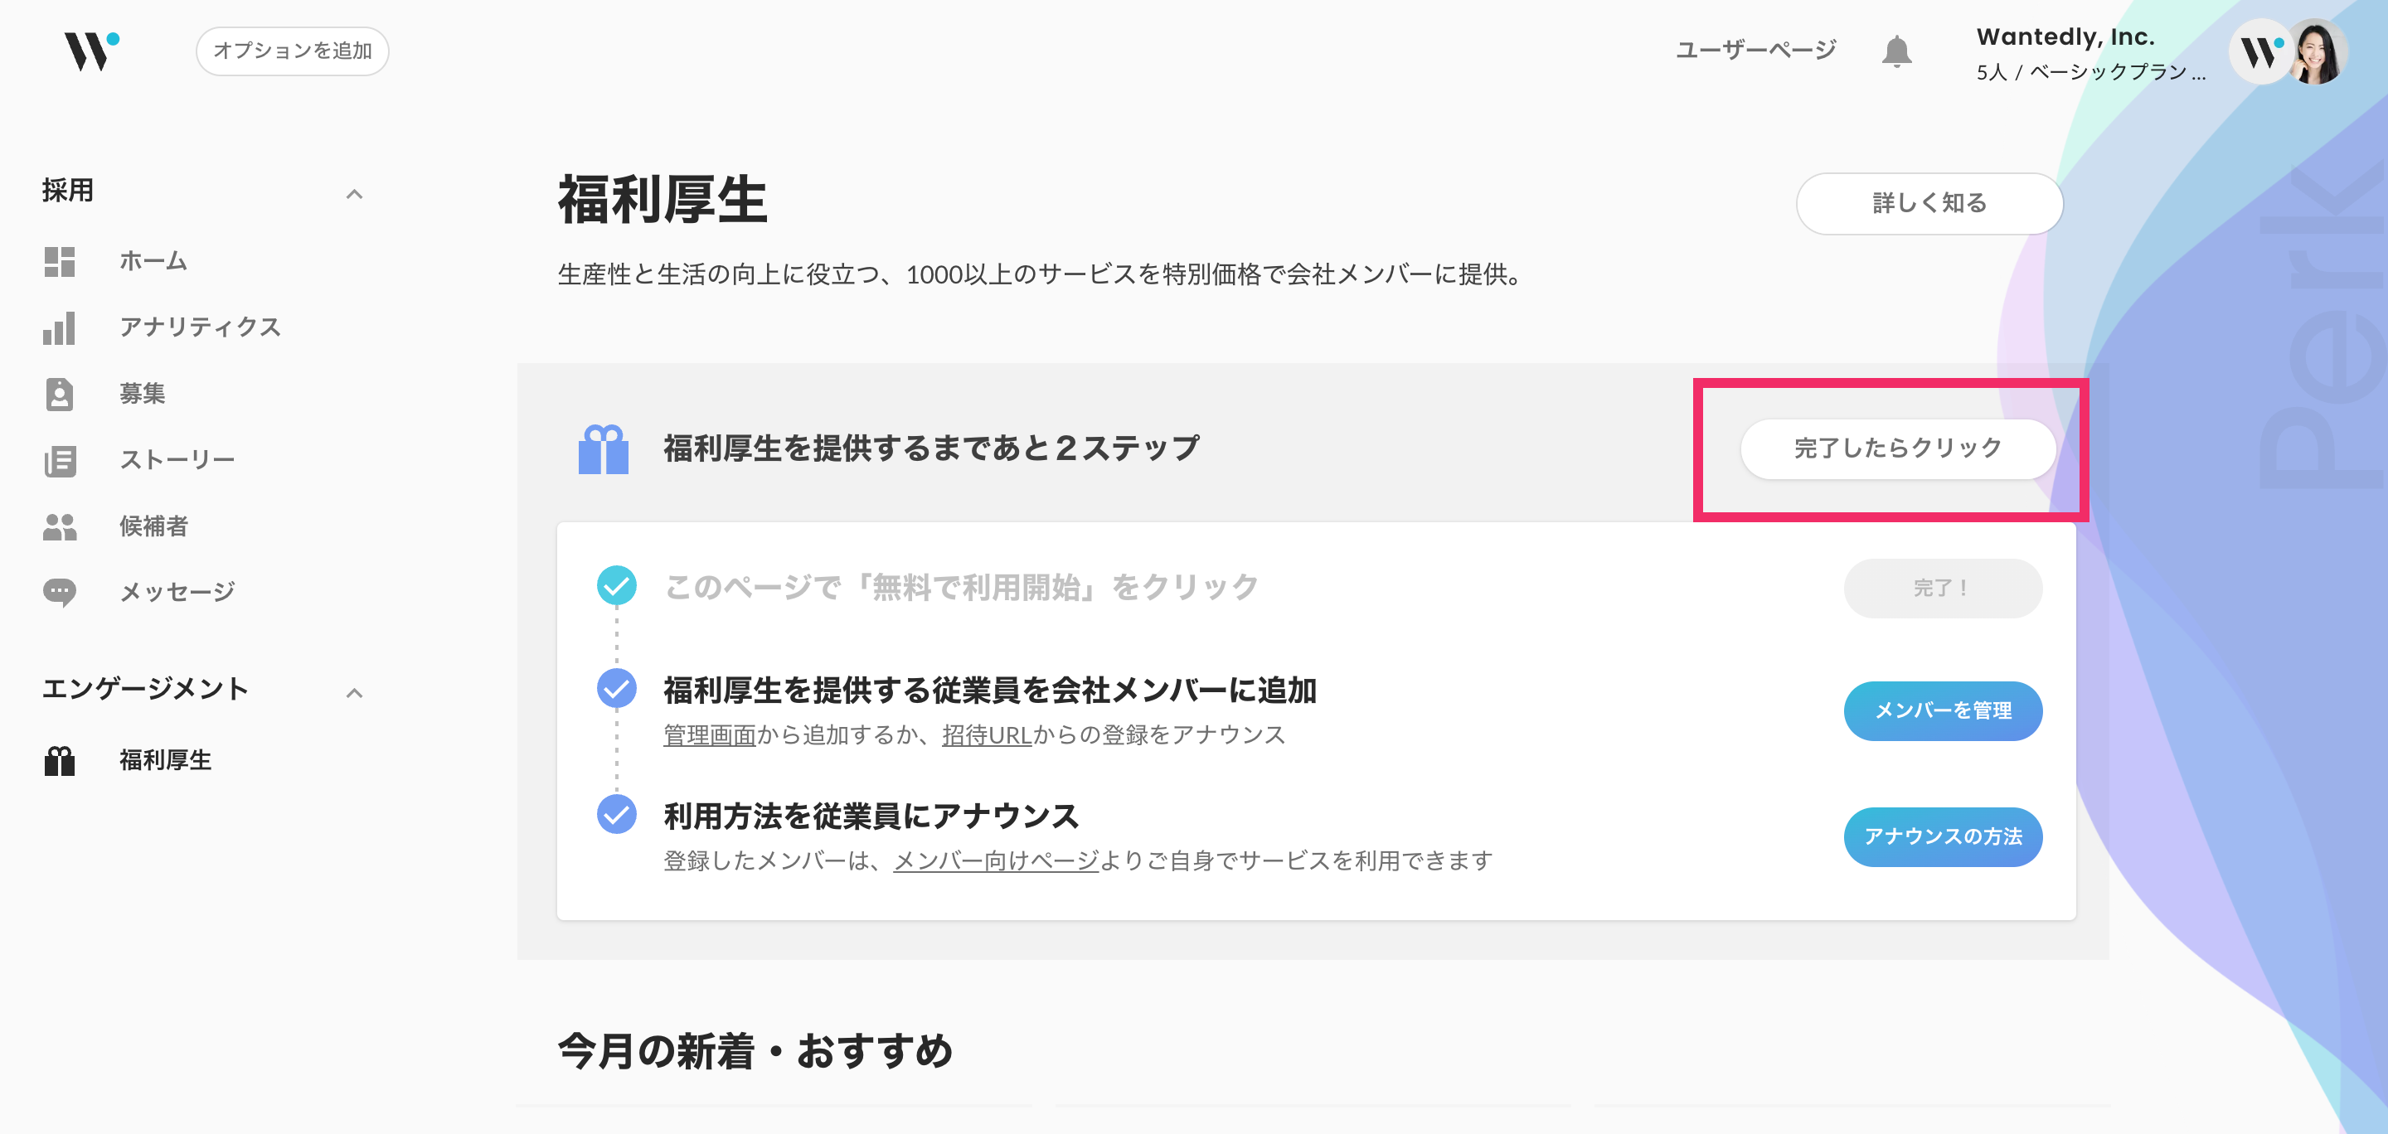Toggle the first step's teal checkmark
This screenshot has width=2388, height=1134.
(616, 585)
